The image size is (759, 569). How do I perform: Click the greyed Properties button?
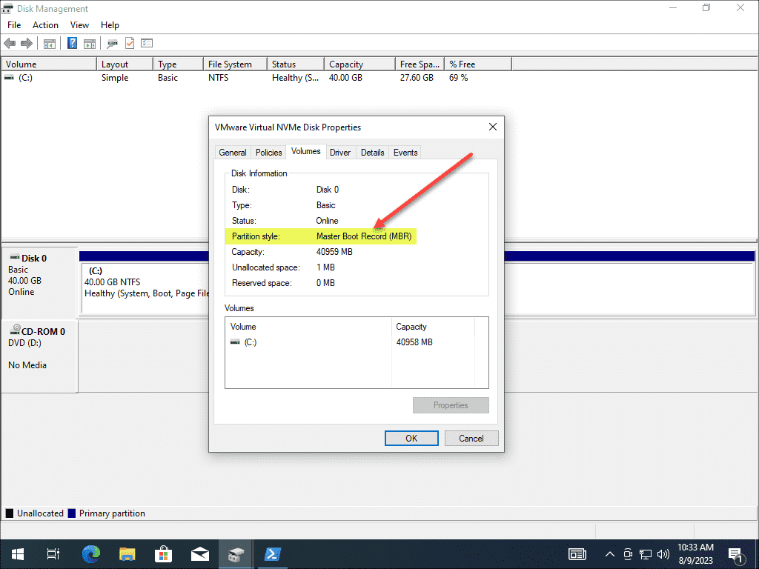[451, 405]
